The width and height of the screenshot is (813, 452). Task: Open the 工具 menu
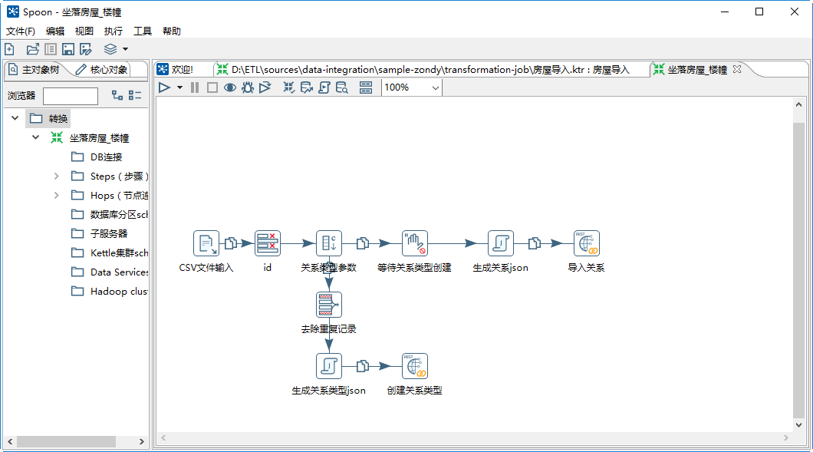(143, 31)
